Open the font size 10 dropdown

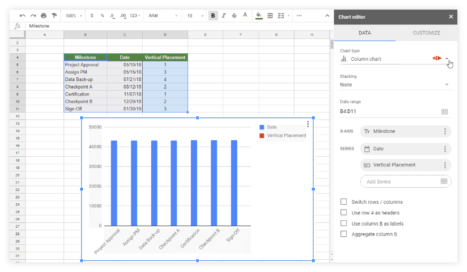point(195,15)
